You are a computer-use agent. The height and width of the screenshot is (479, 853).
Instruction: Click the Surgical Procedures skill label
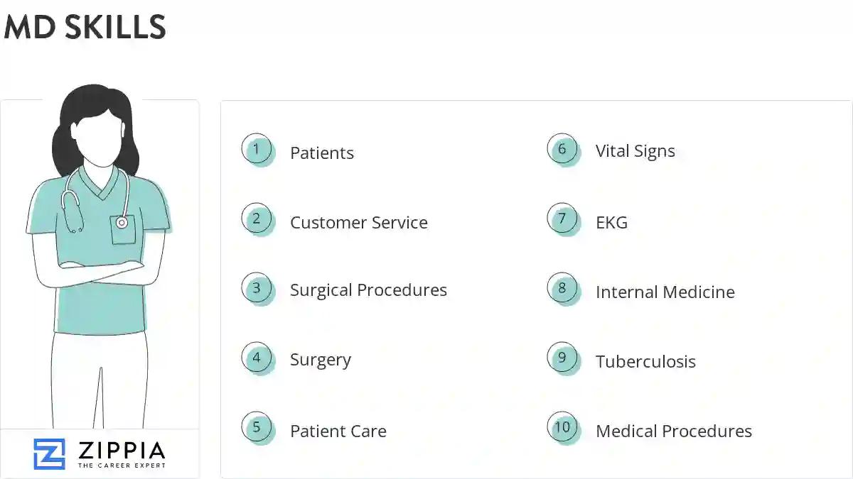tap(368, 290)
